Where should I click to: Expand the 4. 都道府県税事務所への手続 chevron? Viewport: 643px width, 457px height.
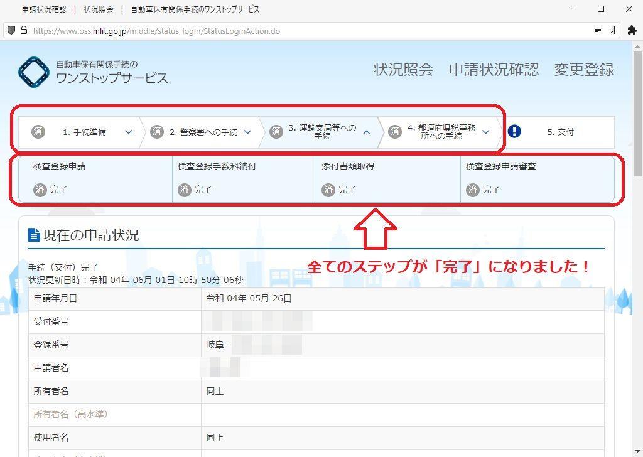[486, 132]
